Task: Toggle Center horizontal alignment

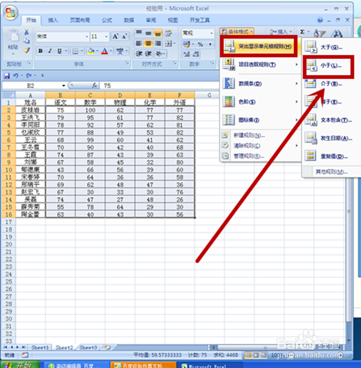Action: 148,43
